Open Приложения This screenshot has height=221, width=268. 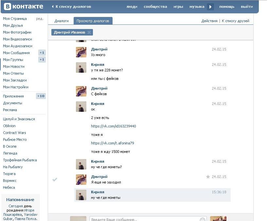(13, 96)
